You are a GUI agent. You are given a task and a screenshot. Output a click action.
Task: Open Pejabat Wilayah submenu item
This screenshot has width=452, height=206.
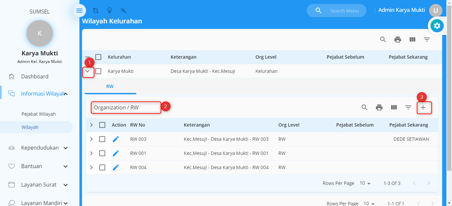(39, 114)
